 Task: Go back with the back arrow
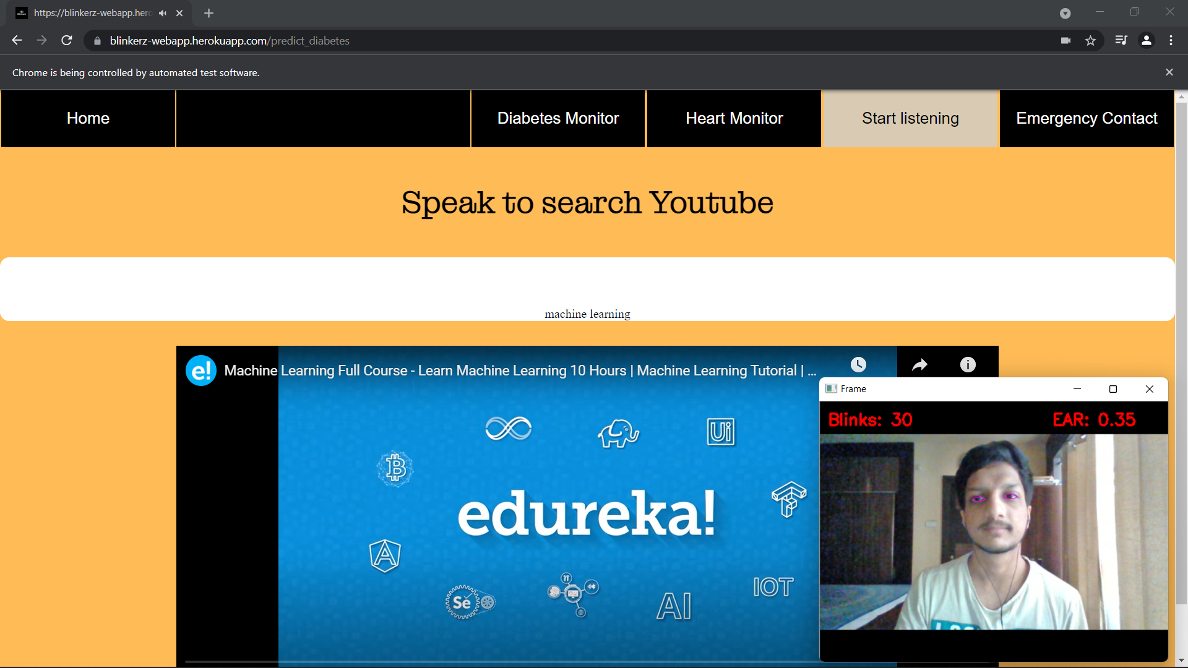(17, 41)
